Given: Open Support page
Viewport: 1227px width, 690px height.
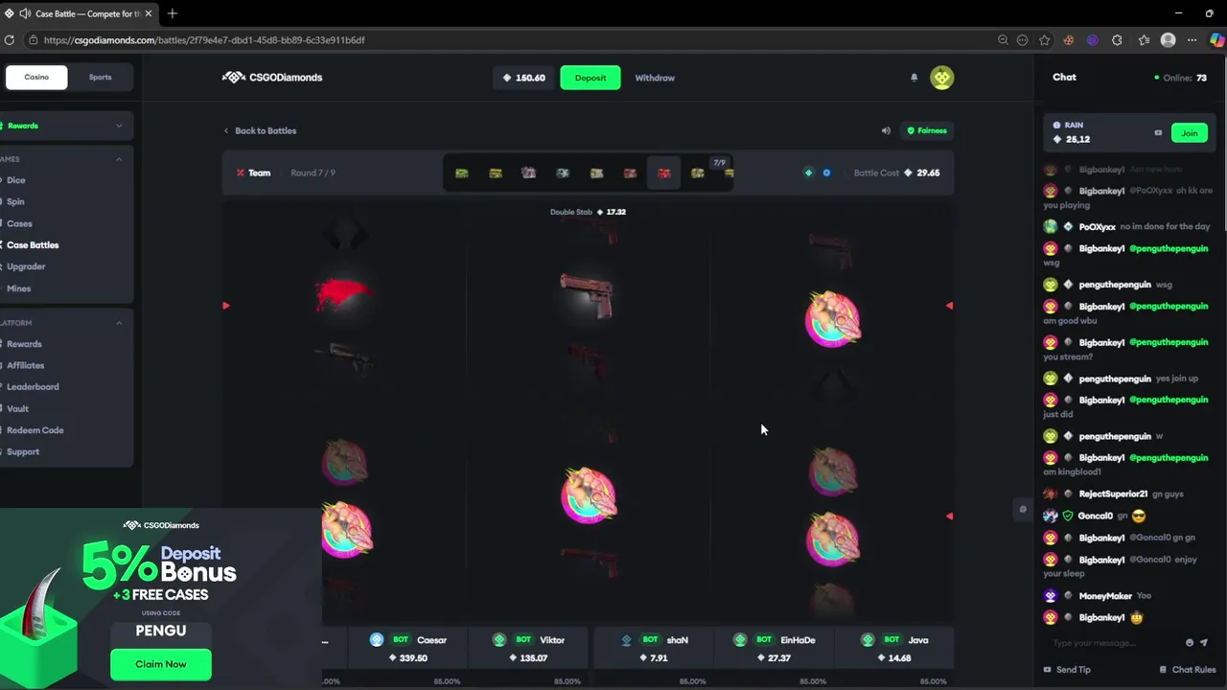Looking at the screenshot, I should (23, 451).
